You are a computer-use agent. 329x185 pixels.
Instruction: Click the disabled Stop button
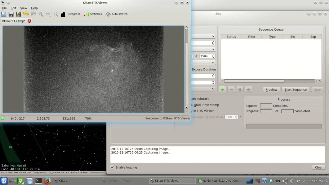(x=317, y=90)
